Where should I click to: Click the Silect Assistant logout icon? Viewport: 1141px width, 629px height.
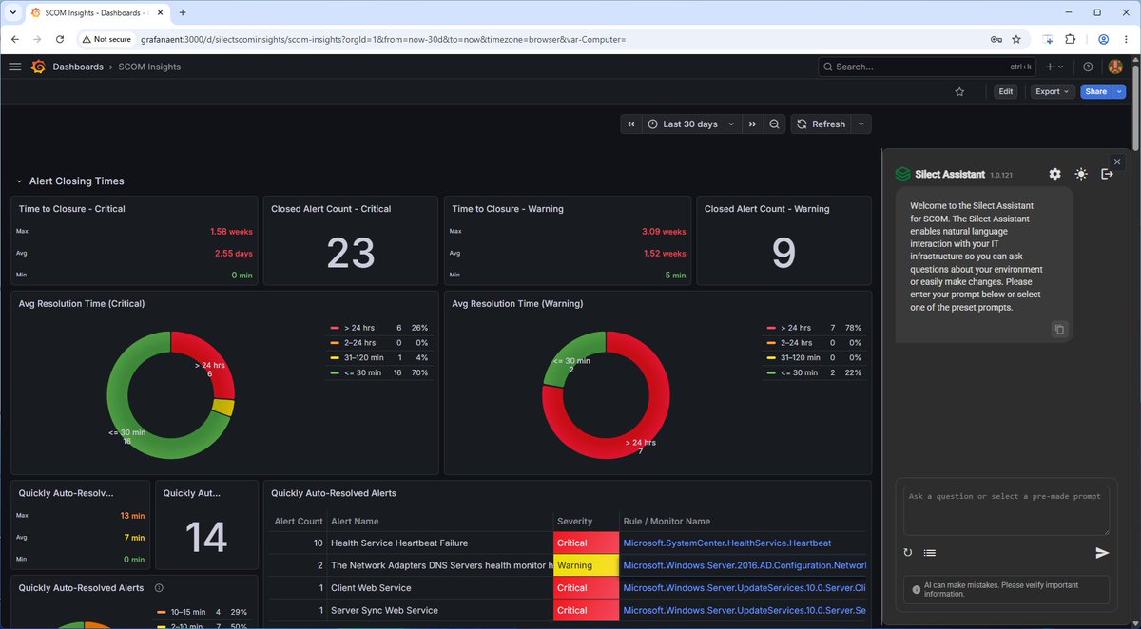[1107, 174]
